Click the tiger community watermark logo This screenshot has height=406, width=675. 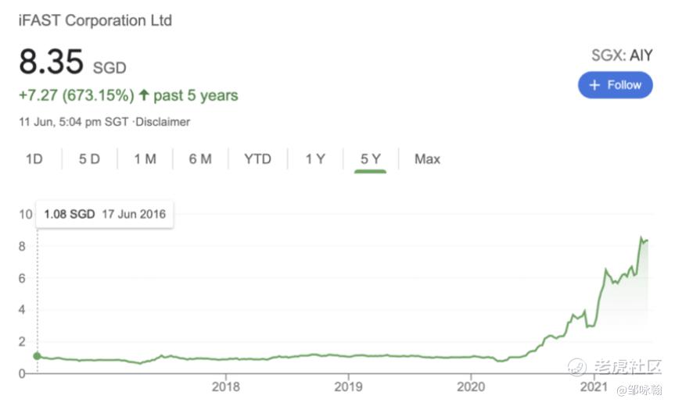pos(576,366)
